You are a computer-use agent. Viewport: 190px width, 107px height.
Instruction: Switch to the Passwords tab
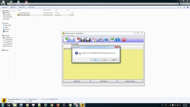click(66, 44)
